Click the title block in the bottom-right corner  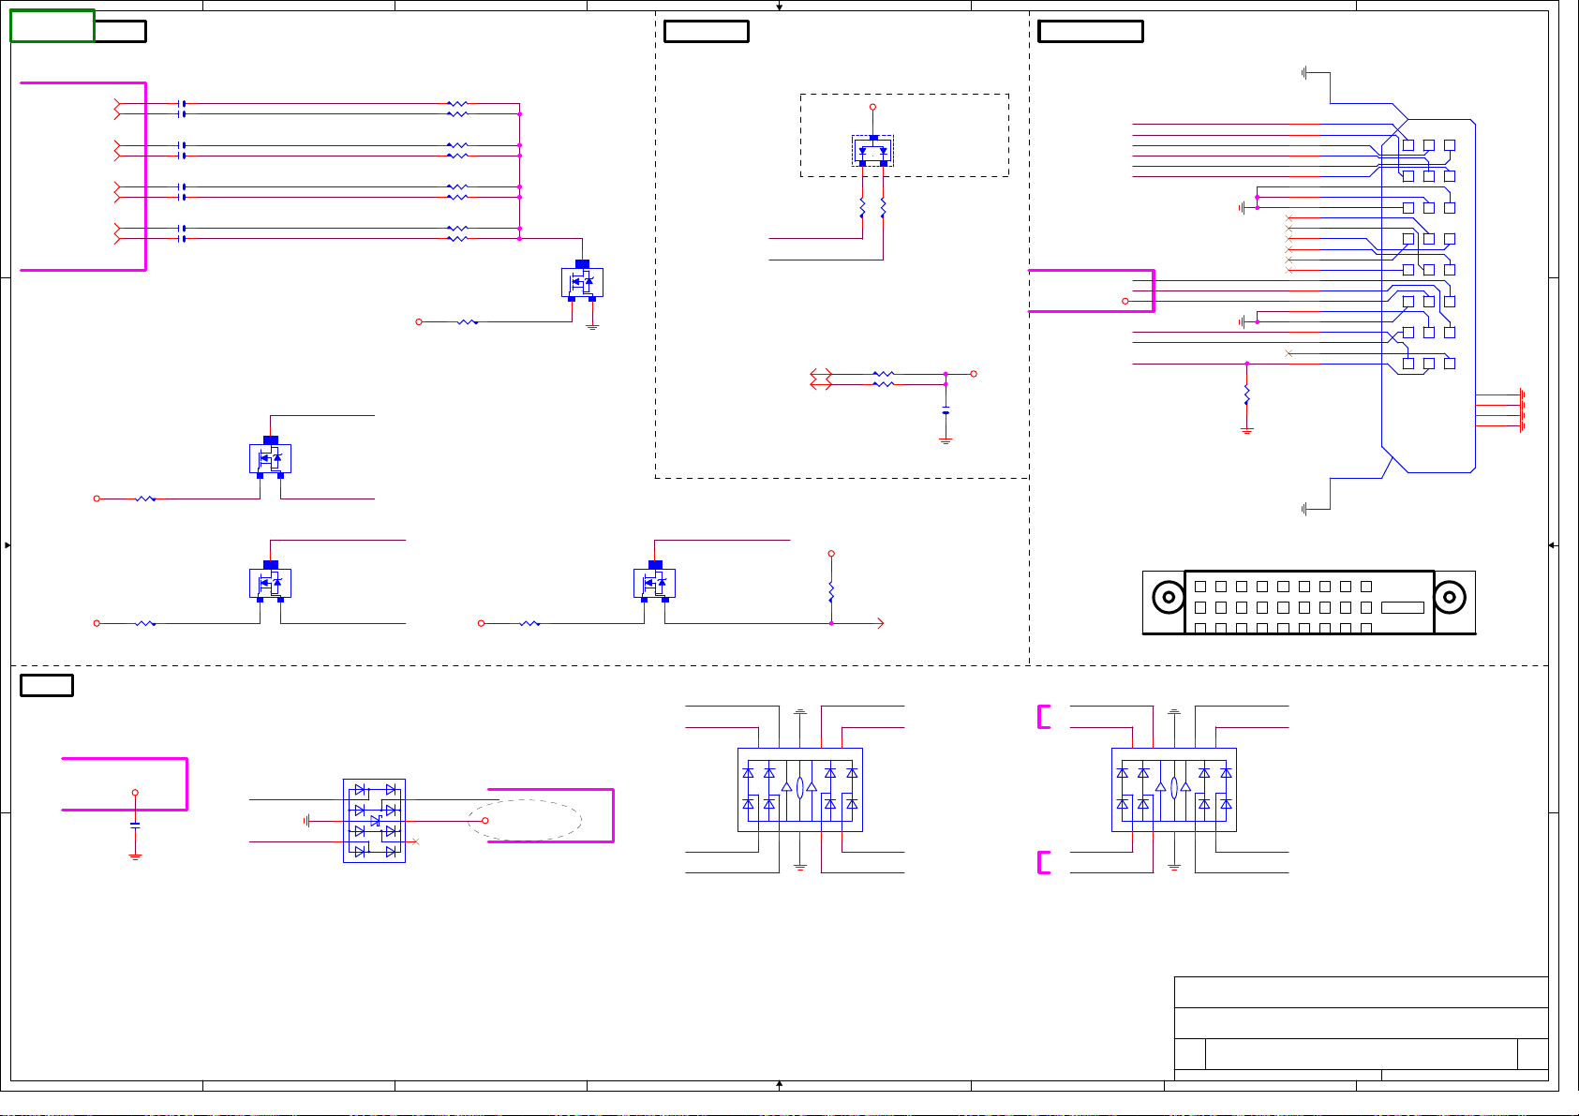tap(1361, 1028)
